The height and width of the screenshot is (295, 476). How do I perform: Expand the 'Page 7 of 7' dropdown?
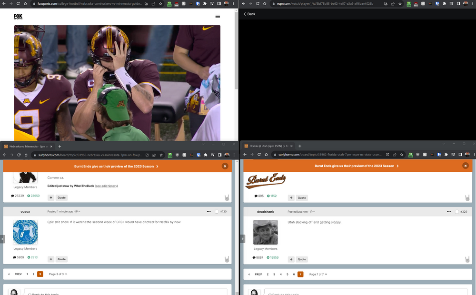point(318,274)
